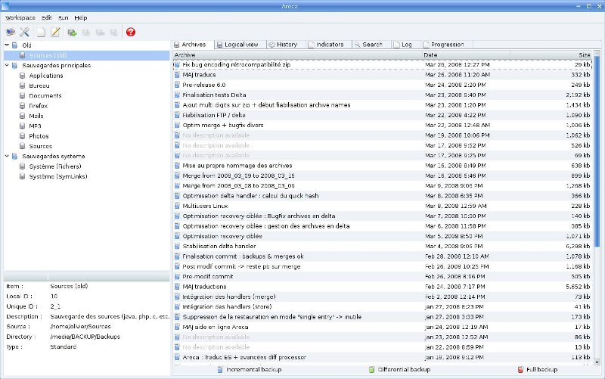Collapse the Old group tree arrow
605x379 pixels.
(7, 45)
